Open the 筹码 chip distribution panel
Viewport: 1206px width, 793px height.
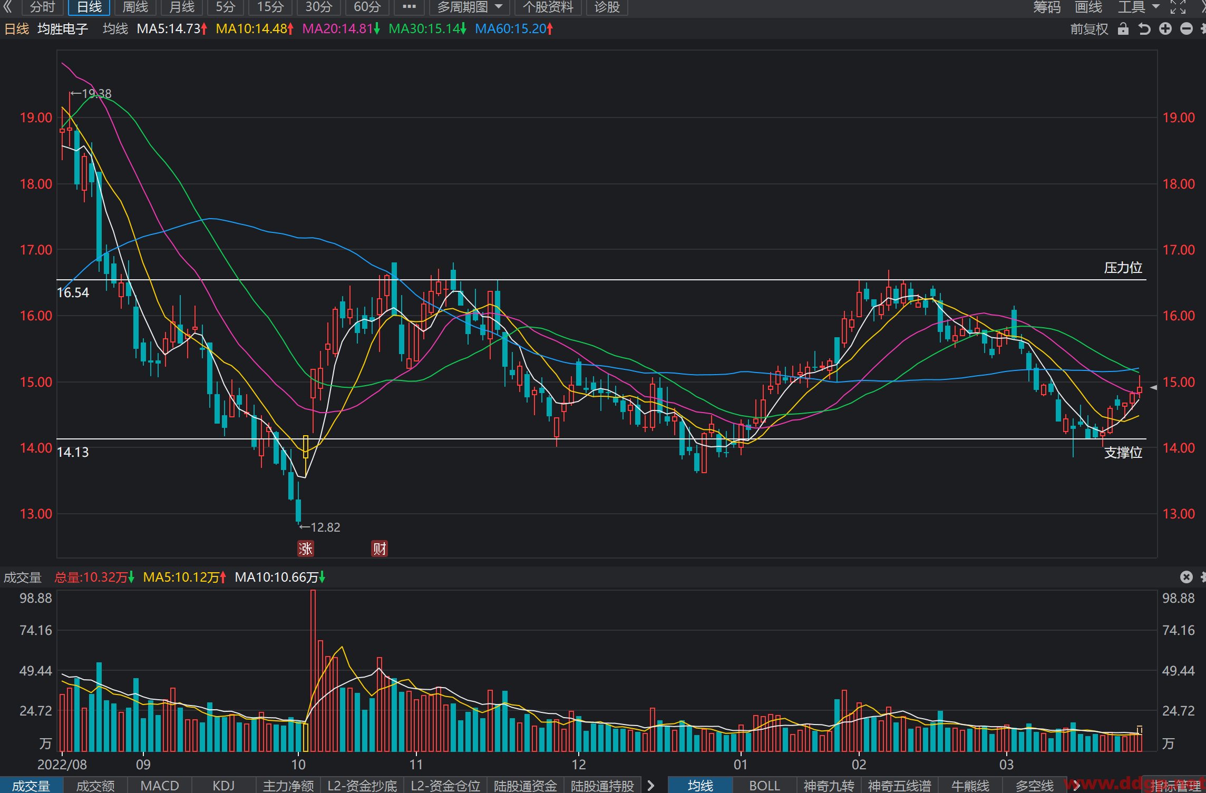point(1047,7)
